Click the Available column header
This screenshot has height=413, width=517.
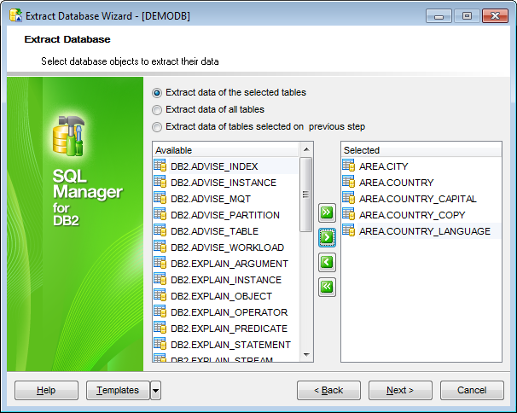click(225, 150)
